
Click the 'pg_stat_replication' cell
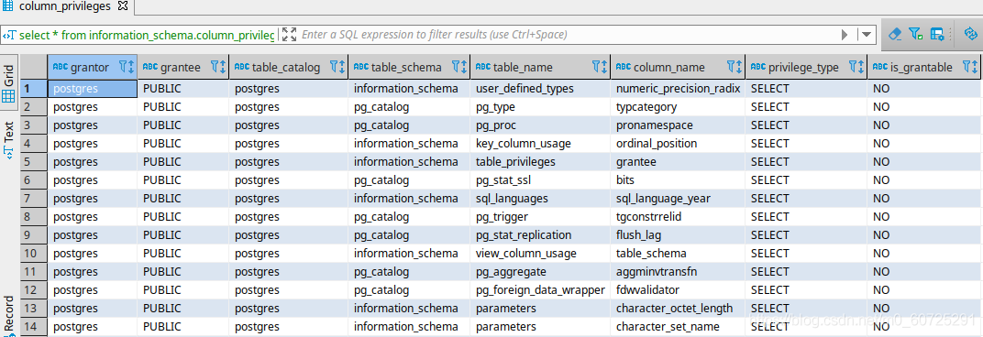pyautogui.click(x=540, y=235)
